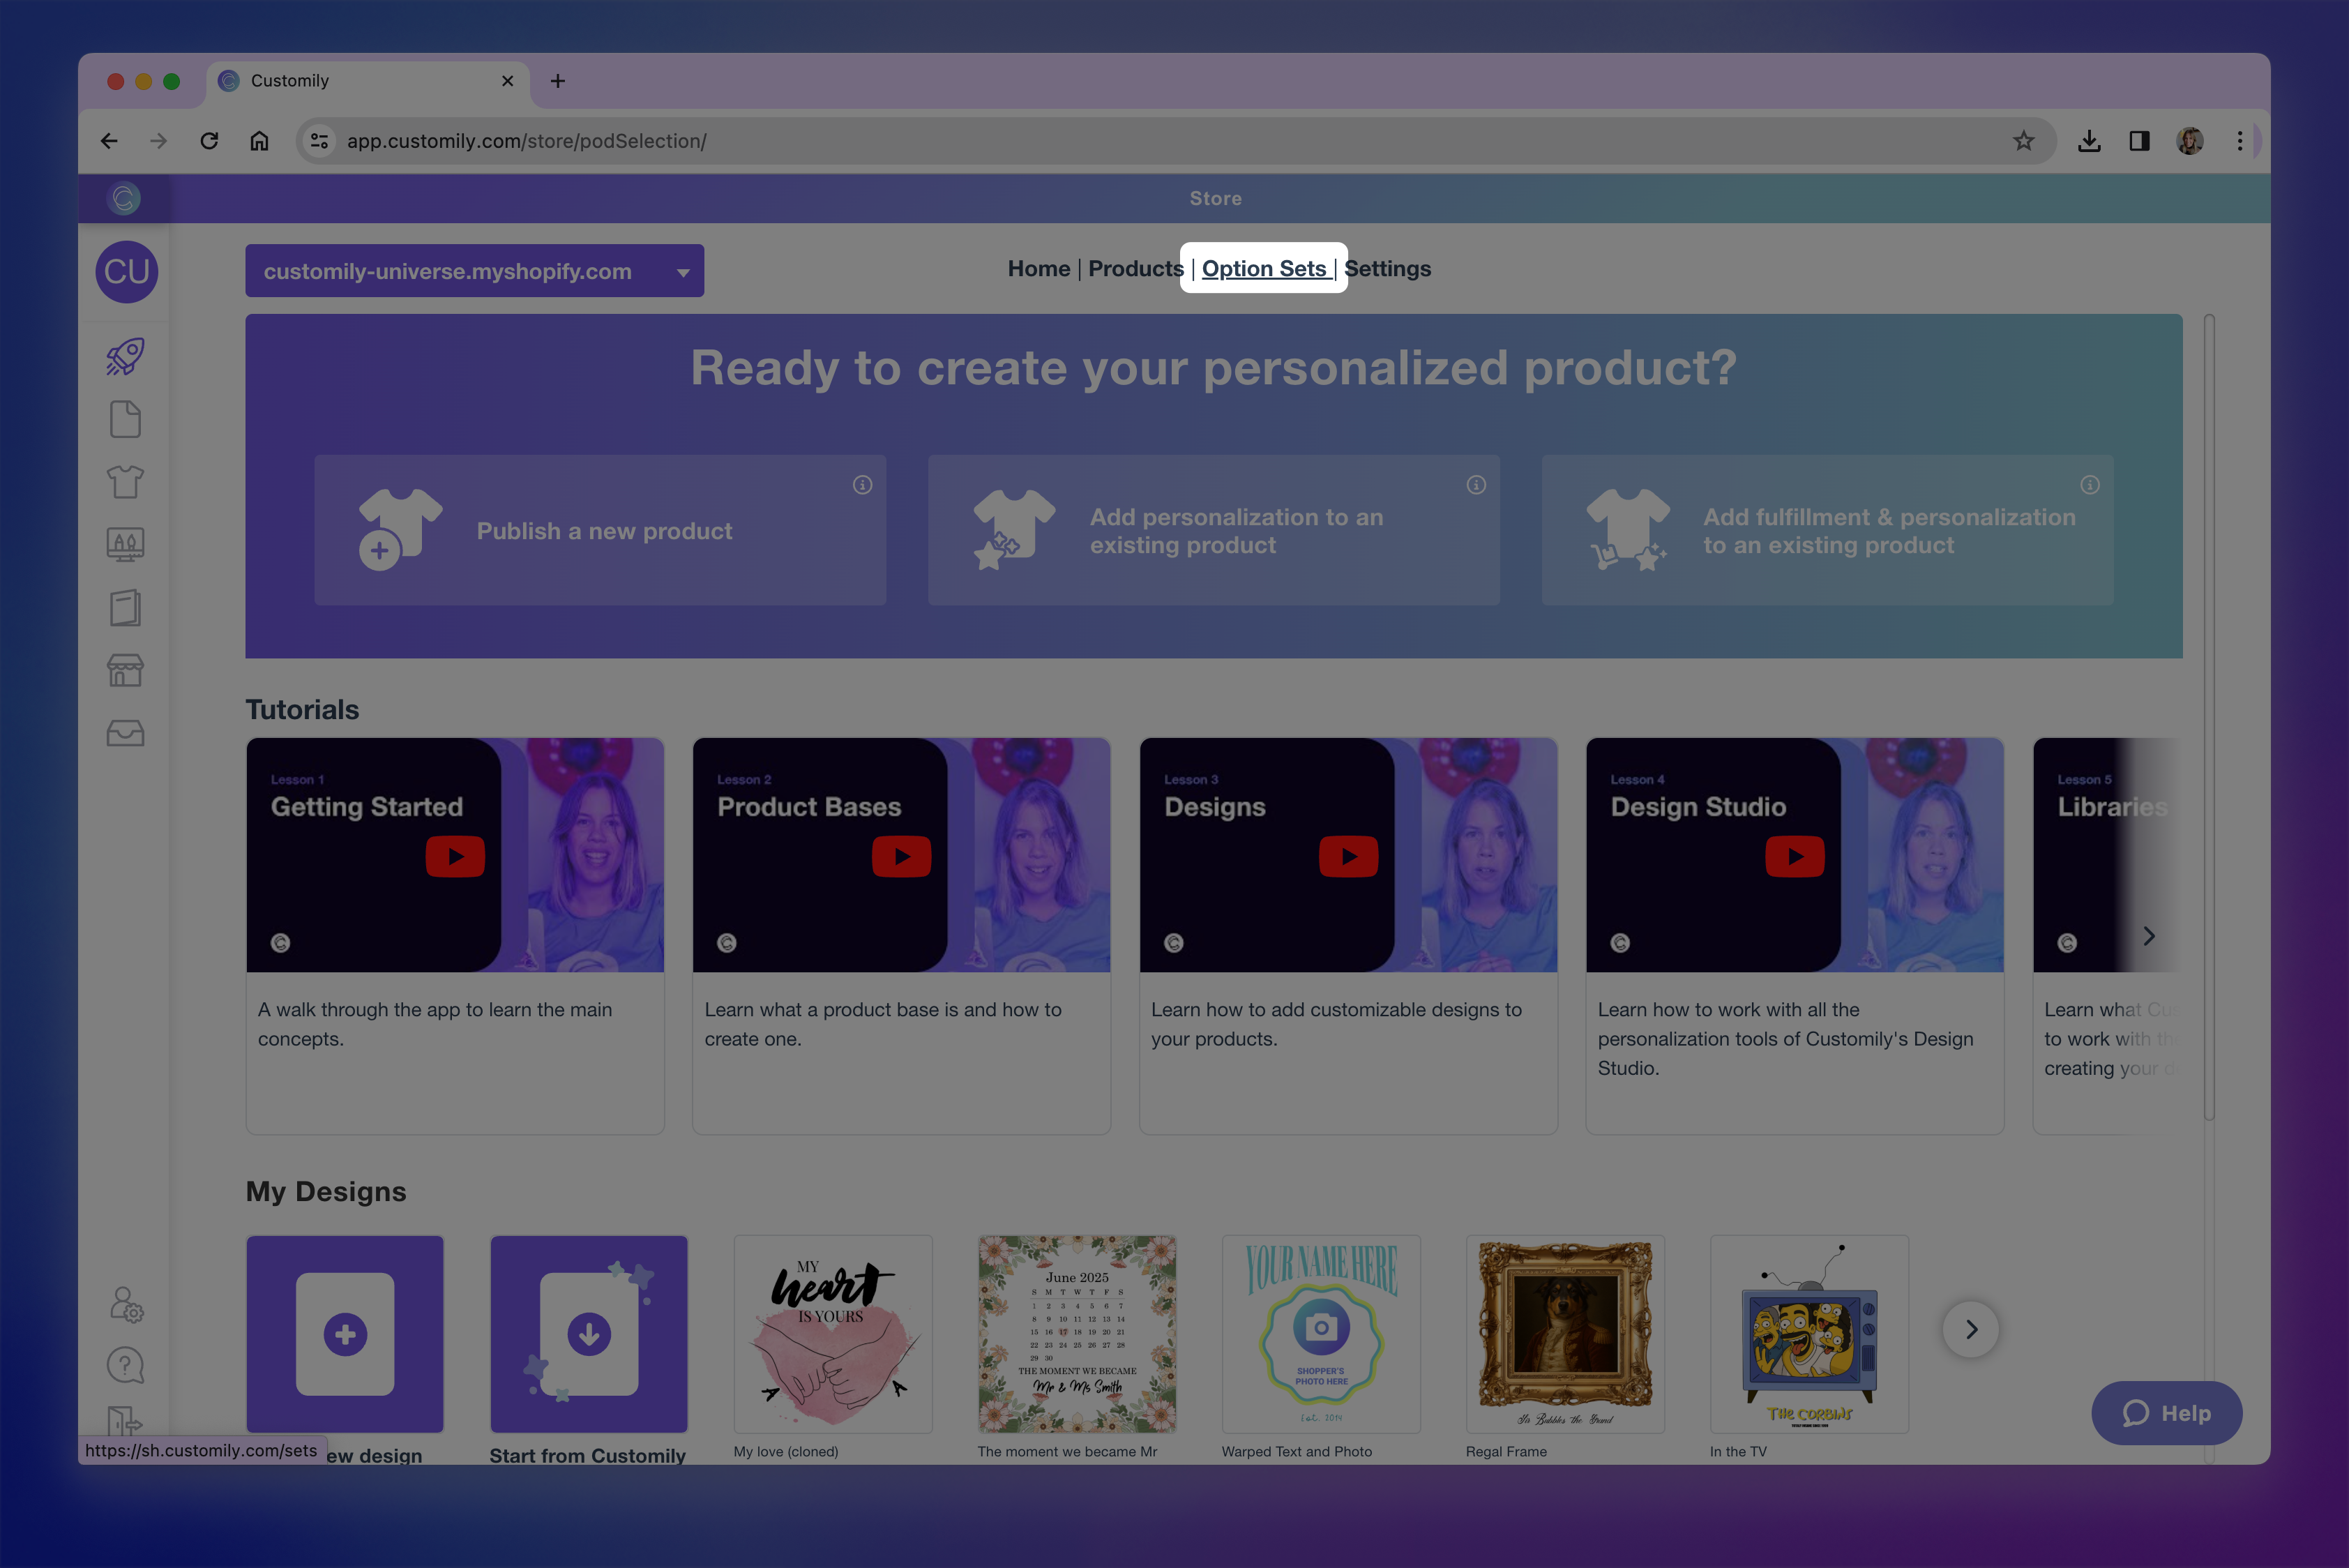Click the question mark help icon
This screenshot has width=2349, height=1568.
pyautogui.click(x=126, y=1365)
